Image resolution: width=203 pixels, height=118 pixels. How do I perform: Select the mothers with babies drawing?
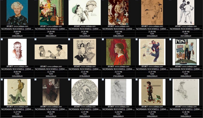coord(84,52)
